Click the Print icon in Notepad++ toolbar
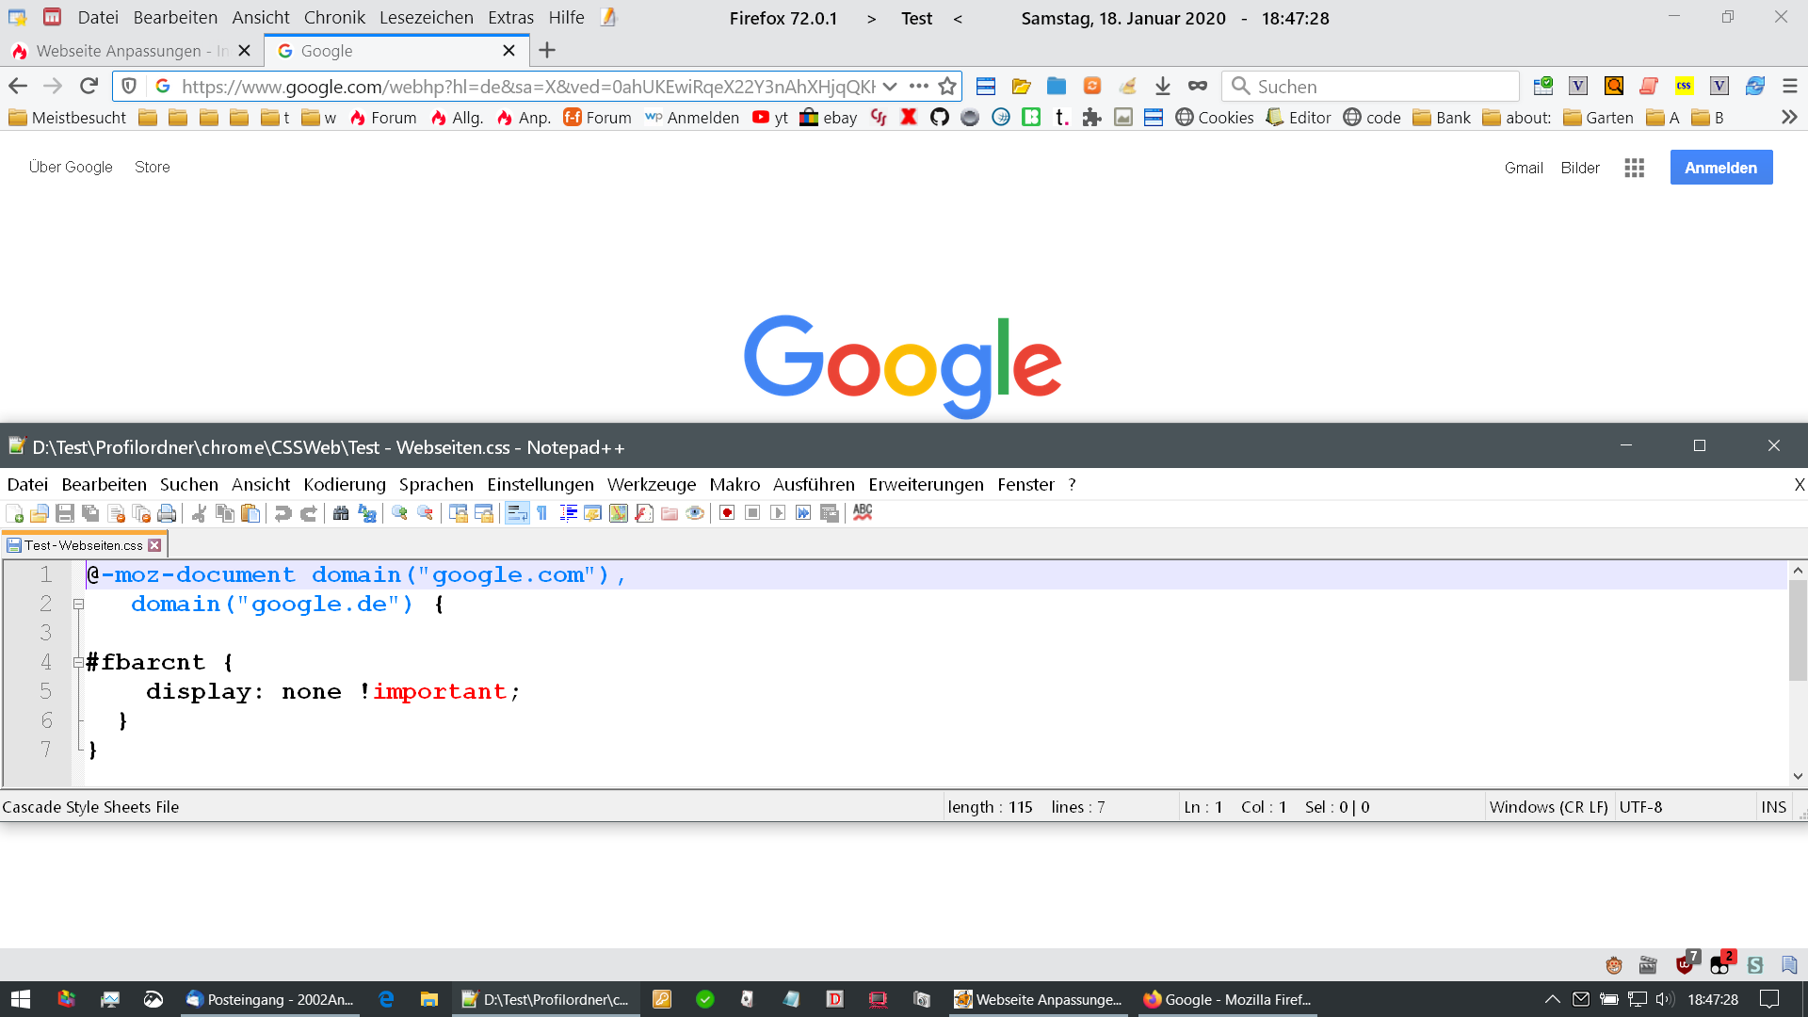Screen dimensions: 1808x1017 click(x=167, y=513)
